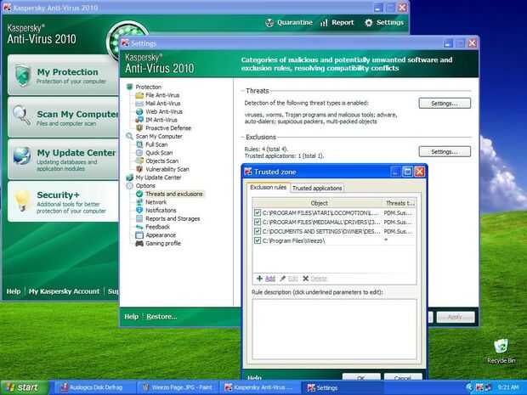Click Help link in Trusted zone dialog

[x=254, y=377]
